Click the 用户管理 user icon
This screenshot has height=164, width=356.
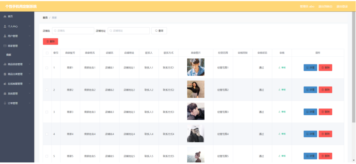[x=5, y=36]
